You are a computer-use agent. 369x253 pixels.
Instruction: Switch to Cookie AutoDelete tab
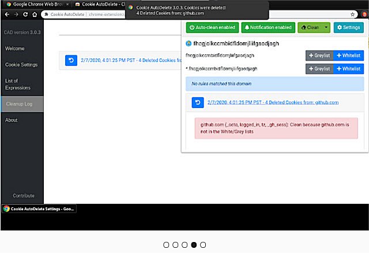[100, 4]
